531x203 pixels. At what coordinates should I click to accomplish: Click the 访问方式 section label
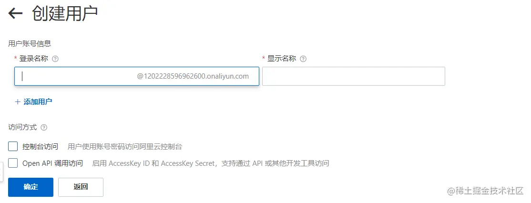(22, 128)
